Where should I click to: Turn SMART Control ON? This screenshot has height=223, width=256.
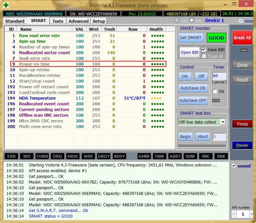coord(185,76)
